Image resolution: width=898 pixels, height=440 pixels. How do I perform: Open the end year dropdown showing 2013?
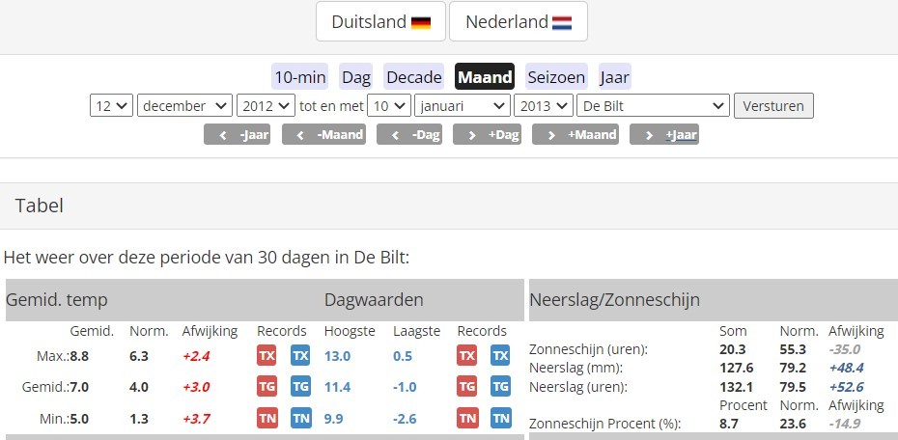click(544, 106)
